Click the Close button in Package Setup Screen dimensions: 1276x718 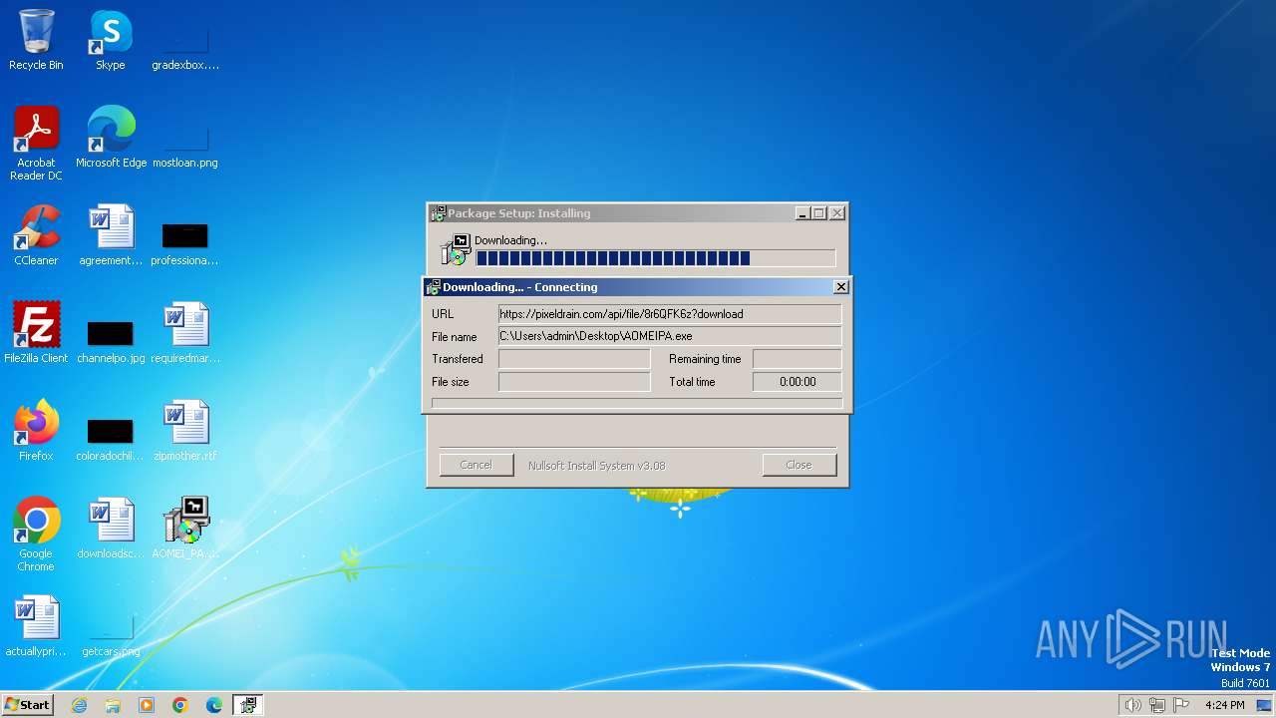pos(798,465)
